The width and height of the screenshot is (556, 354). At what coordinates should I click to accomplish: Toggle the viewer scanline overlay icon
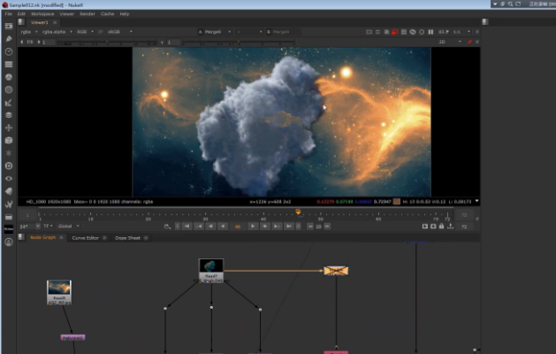[x=404, y=32]
